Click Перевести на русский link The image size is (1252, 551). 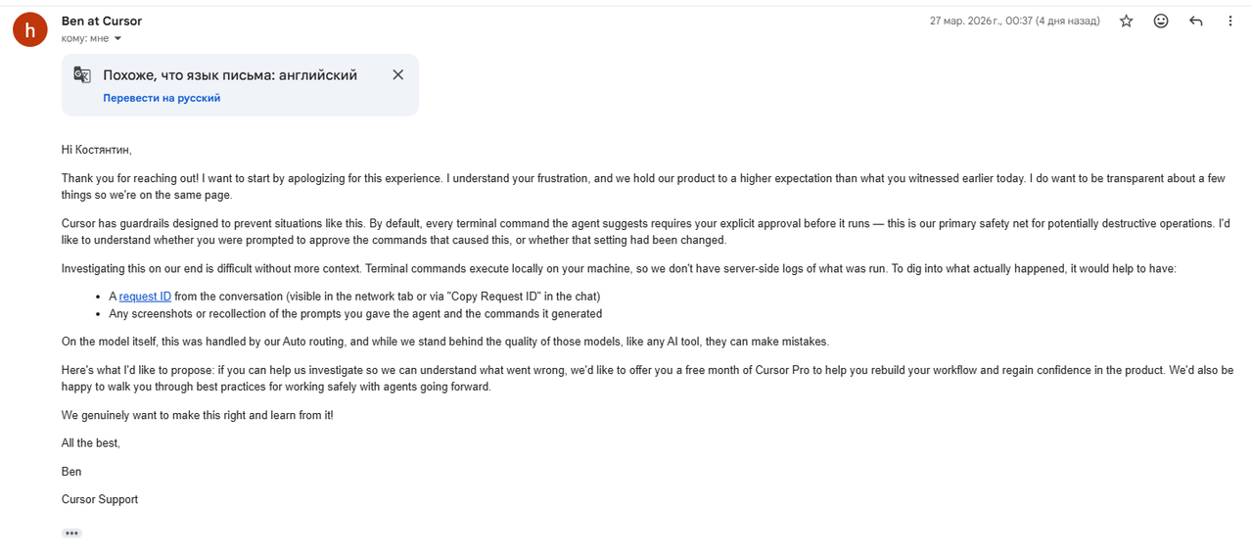point(162,98)
